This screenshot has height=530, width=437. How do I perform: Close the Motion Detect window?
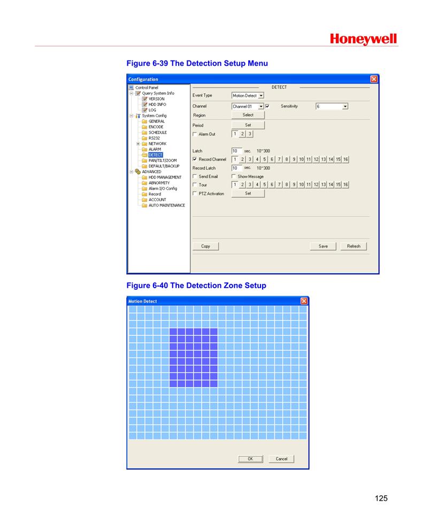[x=304, y=301]
